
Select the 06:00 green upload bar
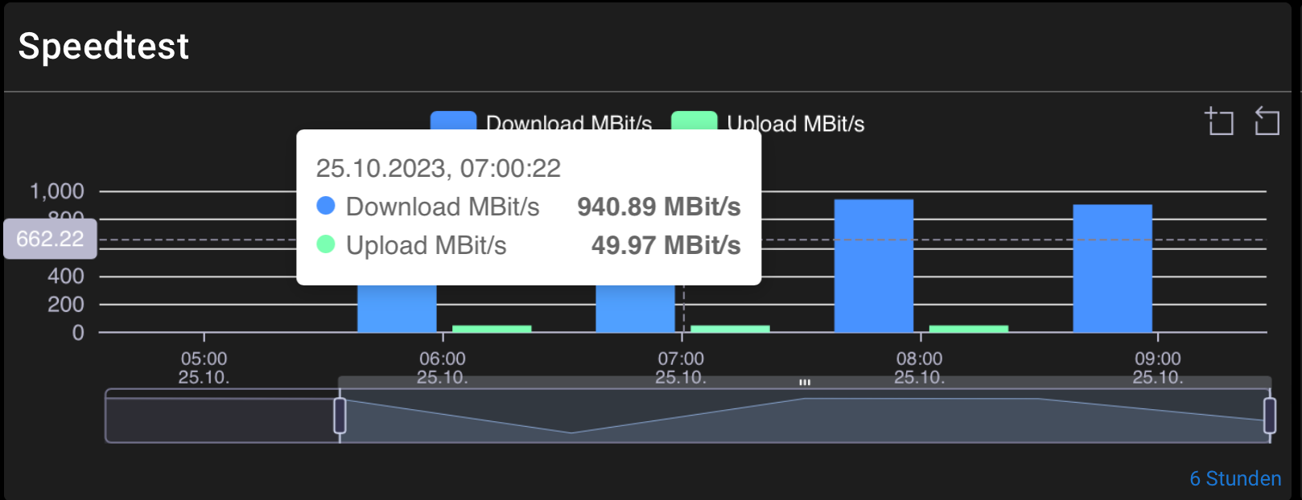pyautogui.click(x=492, y=329)
